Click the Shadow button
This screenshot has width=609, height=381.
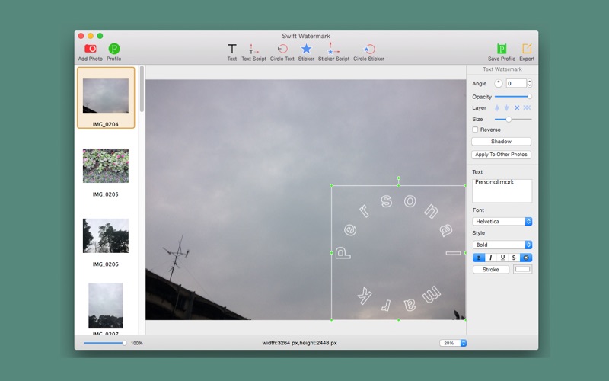pos(501,142)
